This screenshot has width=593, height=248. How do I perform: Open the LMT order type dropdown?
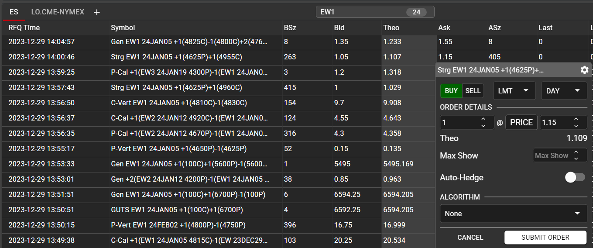514,91
